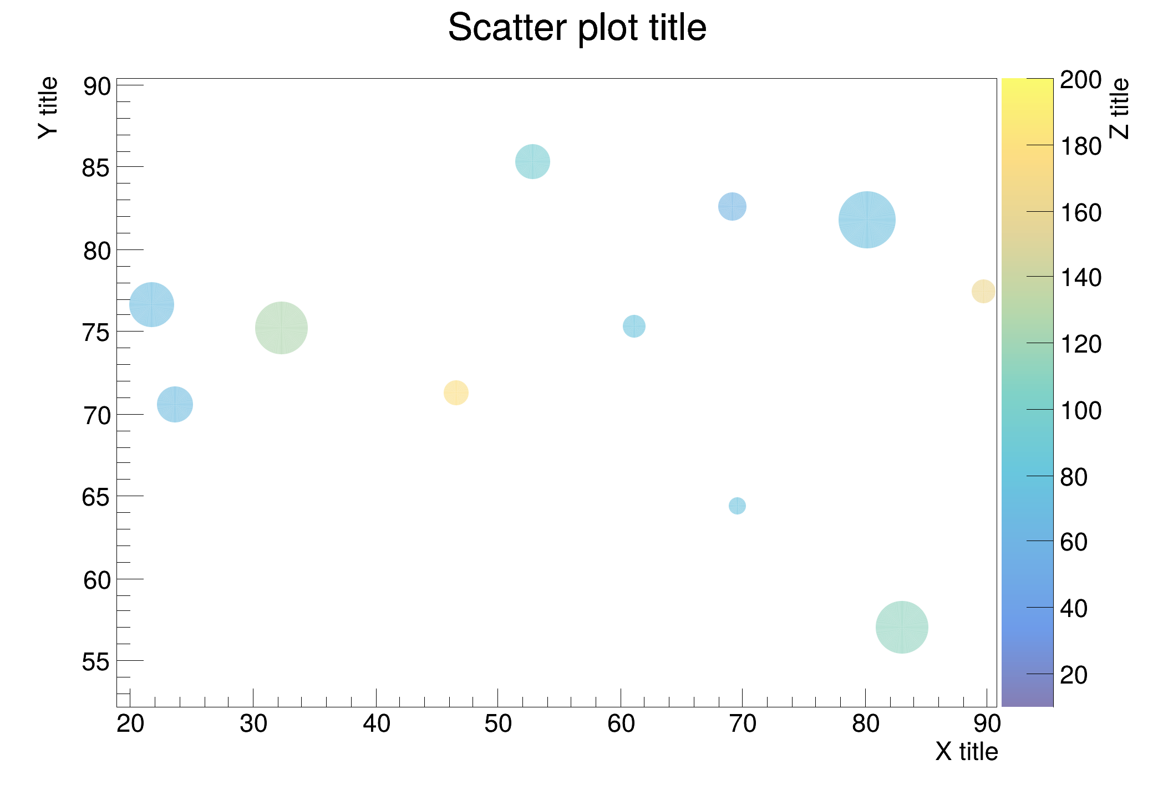Image resolution: width=1158 pixels, height=785 pixels.
Task: Click the large blue bubble near x=80
Action: pos(866,220)
